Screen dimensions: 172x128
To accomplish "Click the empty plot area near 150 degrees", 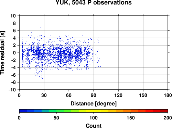I will pyautogui.click(x=143, y=53).
